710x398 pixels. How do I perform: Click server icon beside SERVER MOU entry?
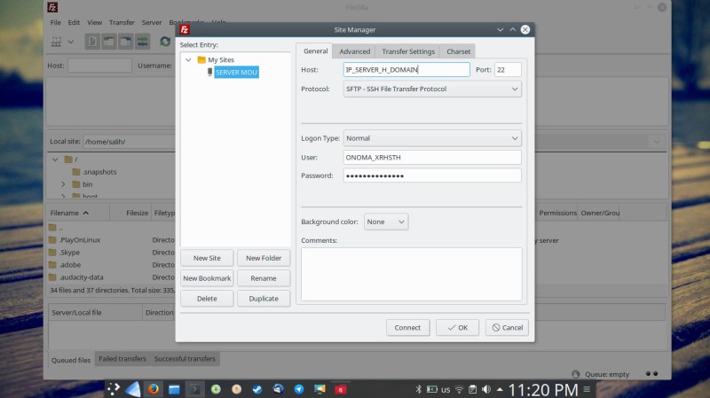point(209,72)
